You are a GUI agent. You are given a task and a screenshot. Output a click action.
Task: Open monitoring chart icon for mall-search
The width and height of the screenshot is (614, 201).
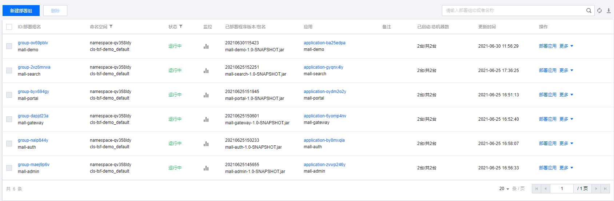click(206, 71)
